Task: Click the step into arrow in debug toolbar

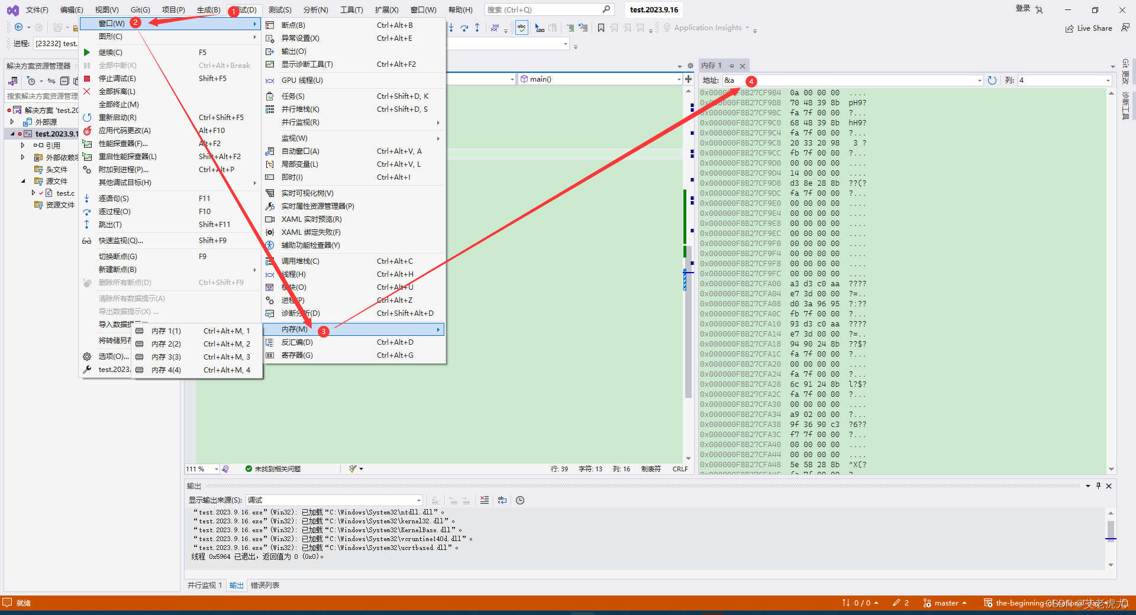Action: (x=451, y=28)
